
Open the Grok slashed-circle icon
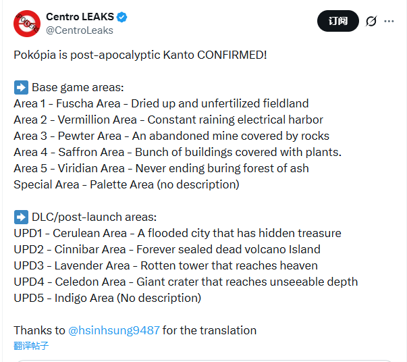point(371,21)
